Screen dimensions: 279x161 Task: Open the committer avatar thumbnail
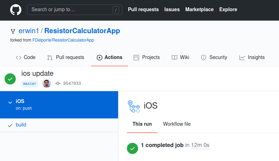point(47,83)
